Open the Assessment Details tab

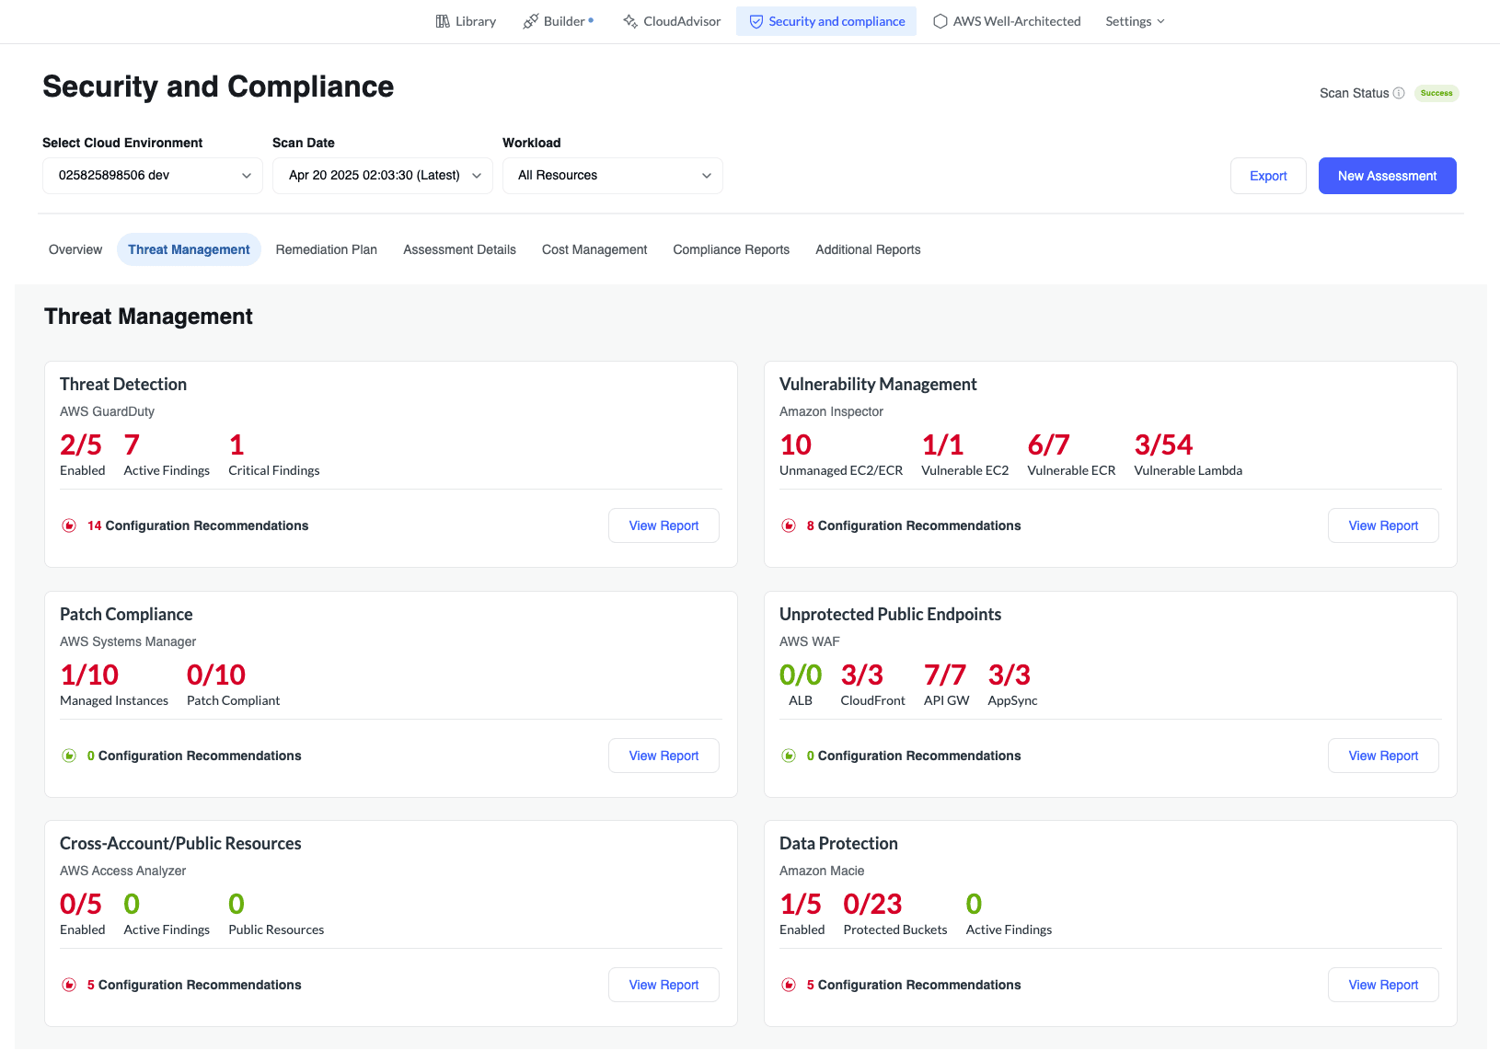point(459,249)
